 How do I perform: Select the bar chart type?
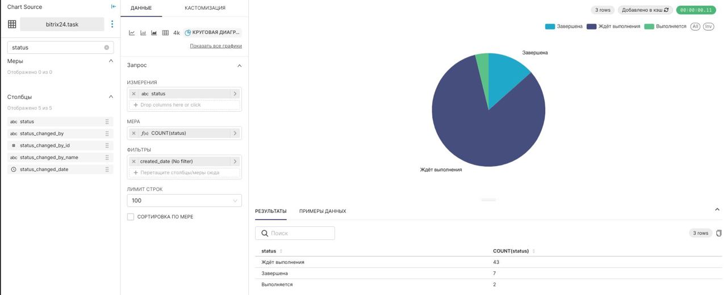click(x=143, y=33)
